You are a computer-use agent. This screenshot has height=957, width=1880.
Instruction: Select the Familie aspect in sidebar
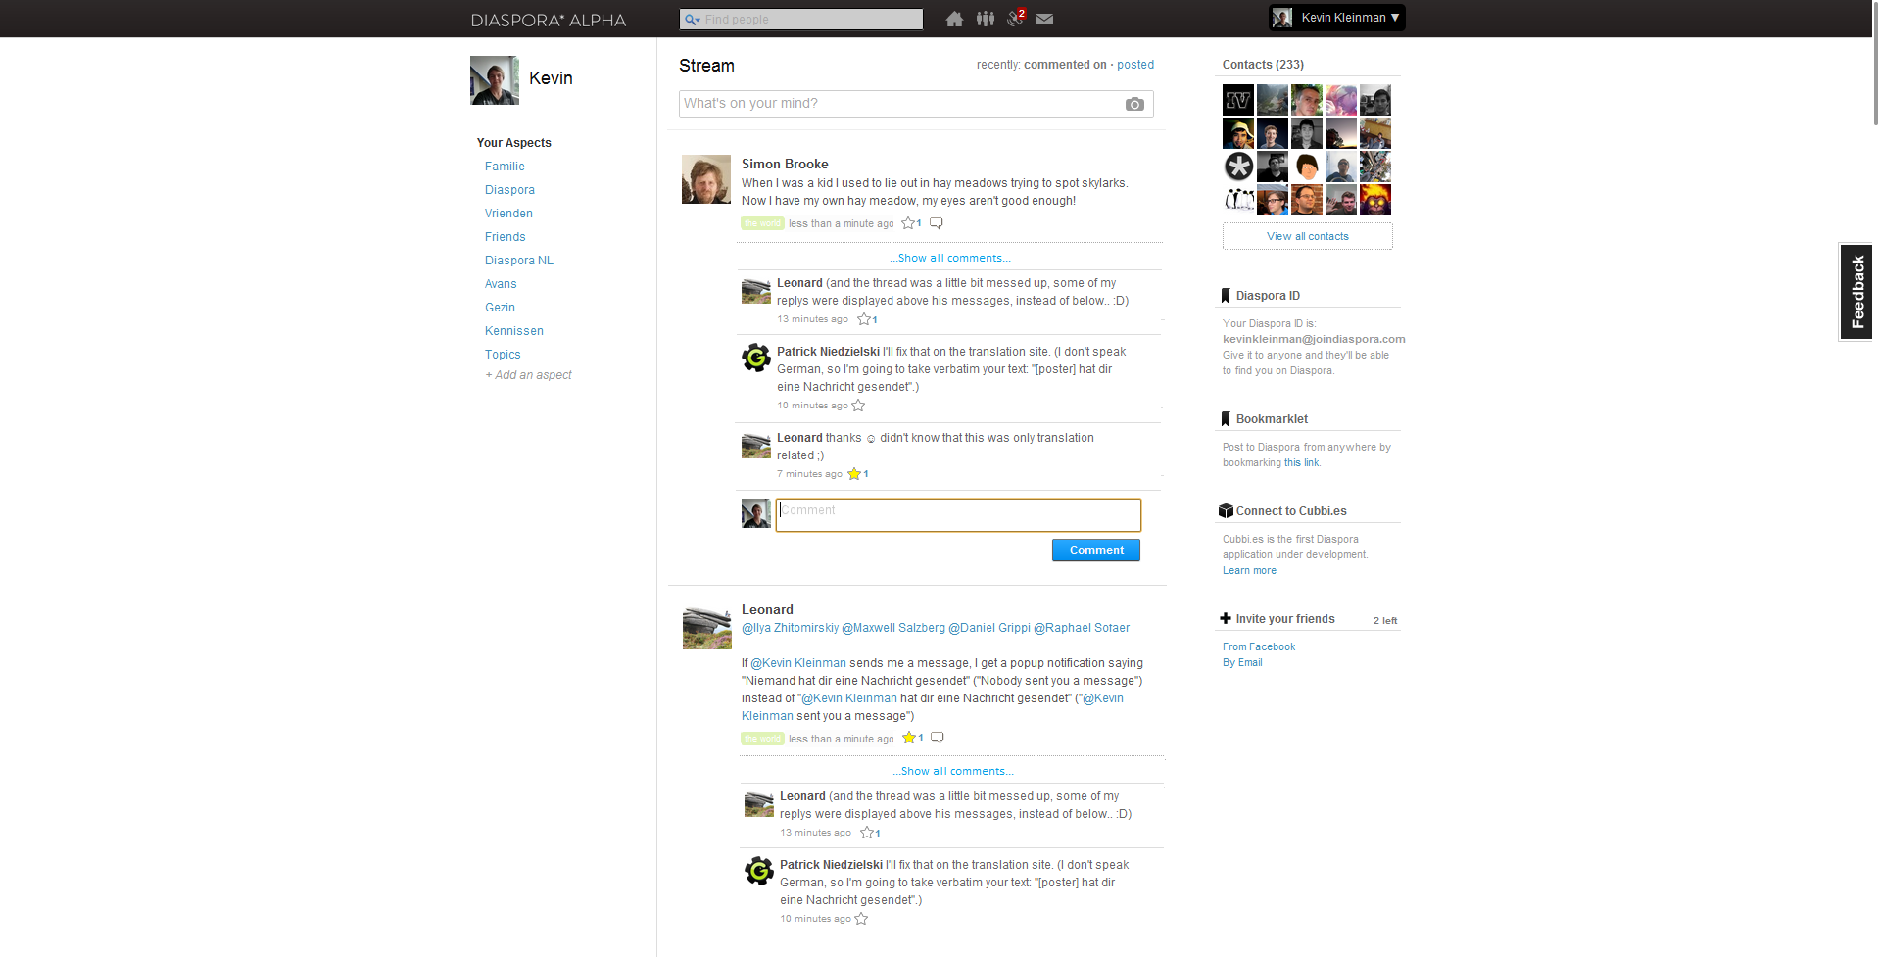point(505,166)
